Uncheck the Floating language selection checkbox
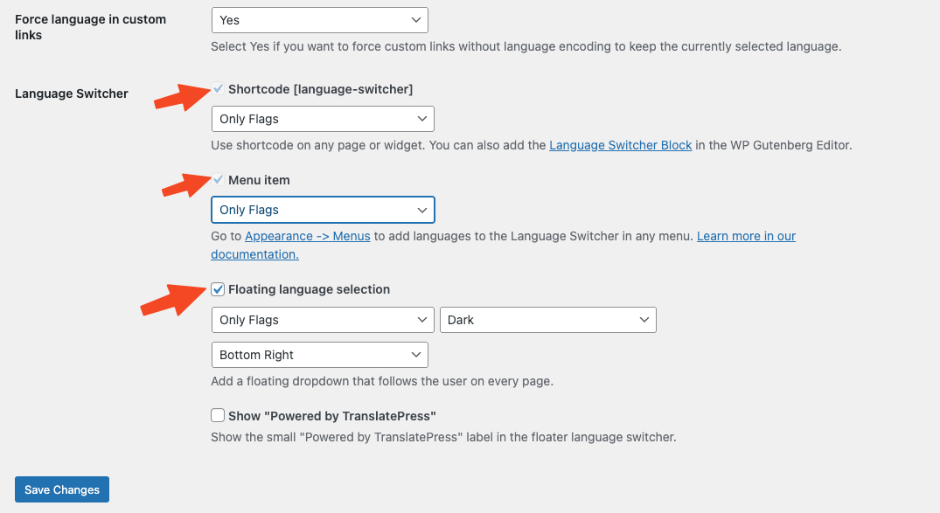Viewport: 940px width, 513px height. (218, 289)
